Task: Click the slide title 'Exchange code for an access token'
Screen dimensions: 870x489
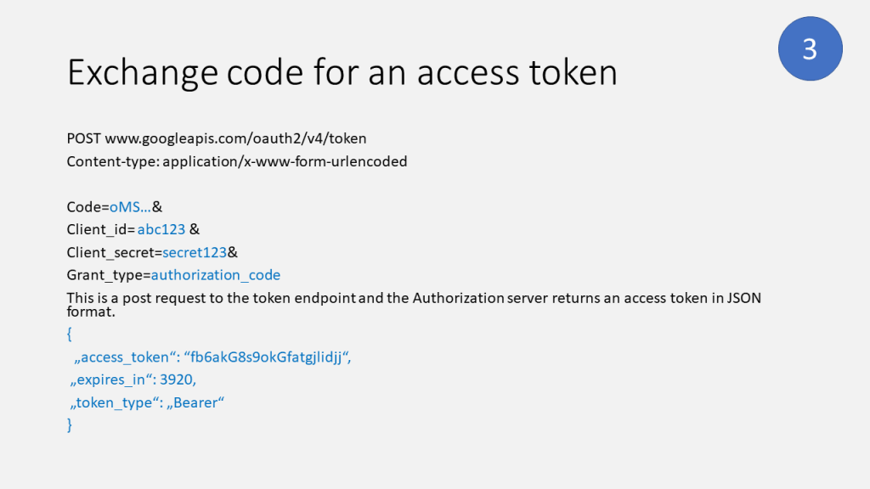Action: (342, 73)
